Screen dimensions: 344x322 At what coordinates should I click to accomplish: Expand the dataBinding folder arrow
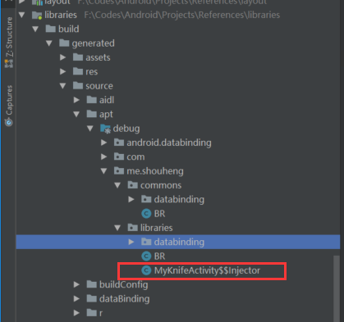[76, 299]
